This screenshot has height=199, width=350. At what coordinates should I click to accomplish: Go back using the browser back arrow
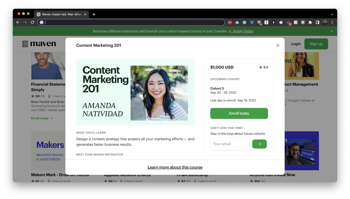click(18, 22)
